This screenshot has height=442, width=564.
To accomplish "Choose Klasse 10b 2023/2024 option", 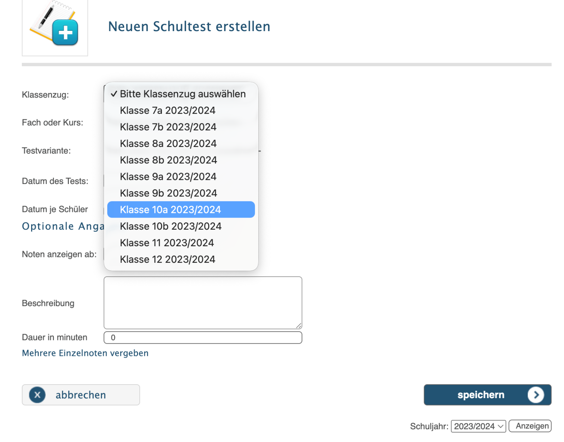I will click(171, 226).
